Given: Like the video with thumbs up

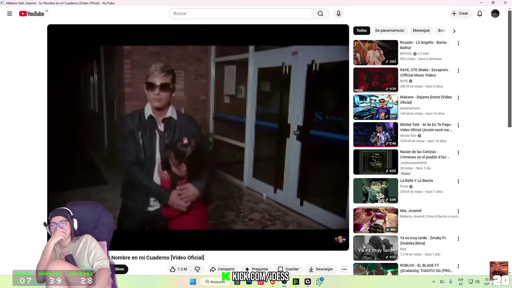Looking at the screenshot, I should (178, 269).
